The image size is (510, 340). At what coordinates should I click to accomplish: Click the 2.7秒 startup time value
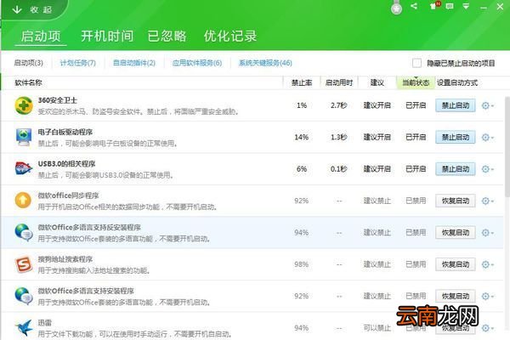pos(338,105)
